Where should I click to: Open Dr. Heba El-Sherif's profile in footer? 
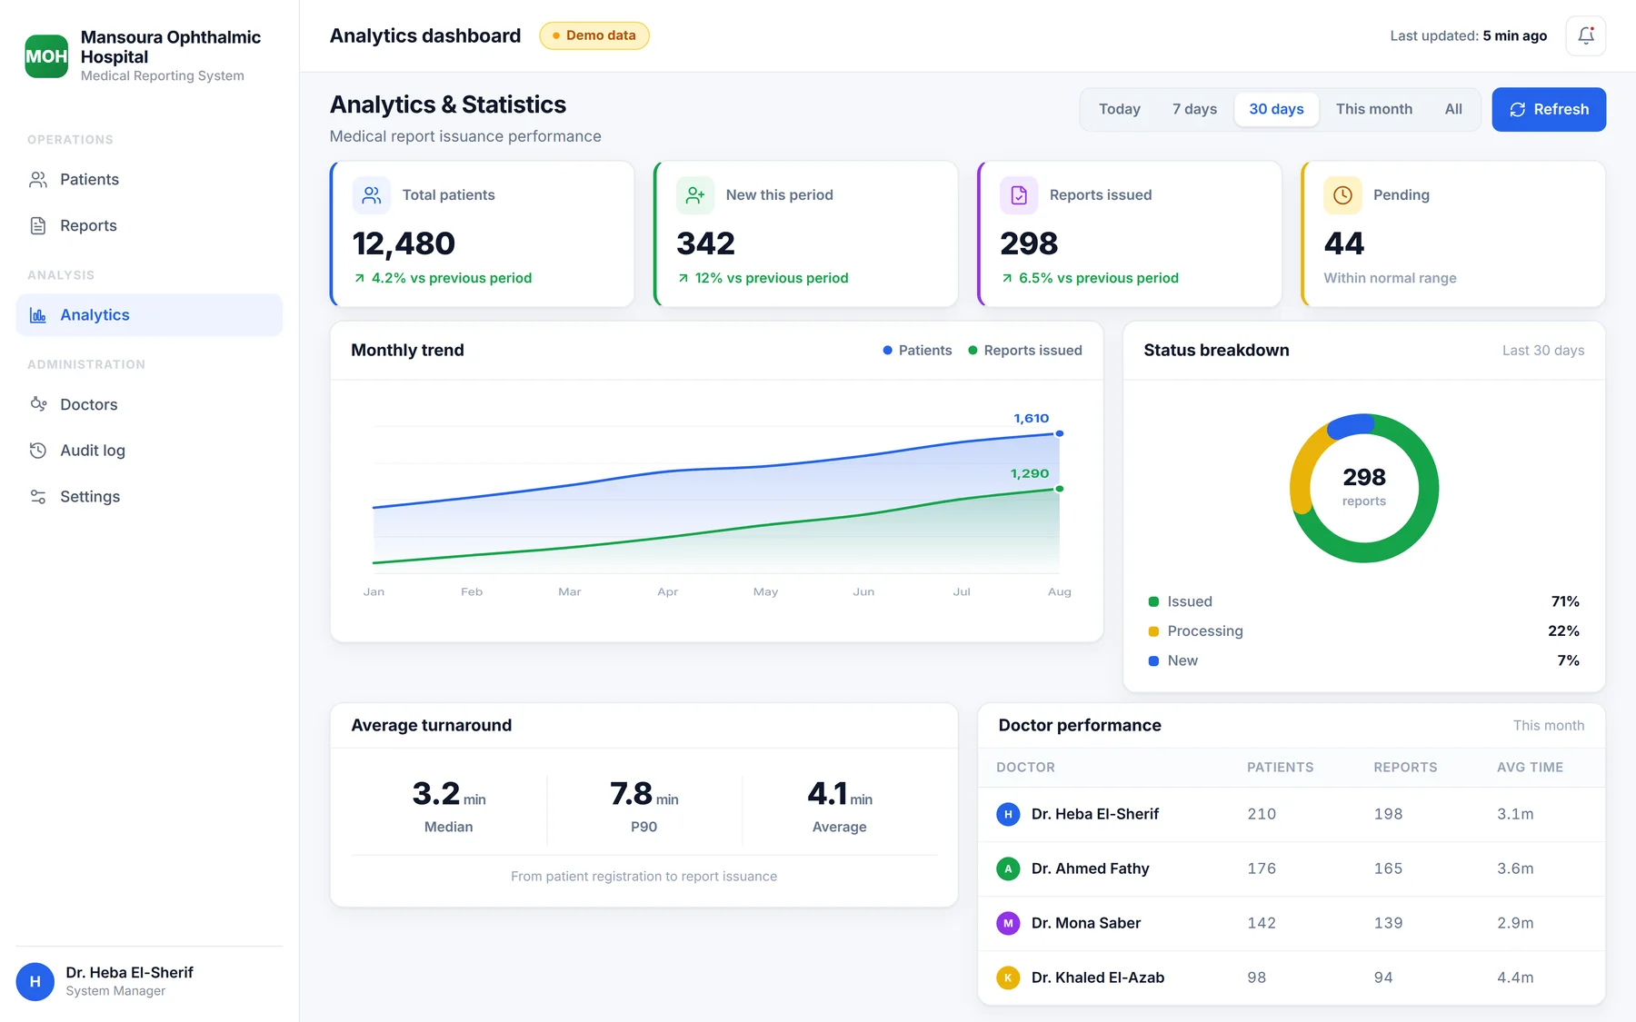(x=149, y=982)
